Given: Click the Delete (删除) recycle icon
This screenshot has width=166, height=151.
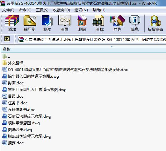Looking at the screenshot, I should tap(82, 21).
